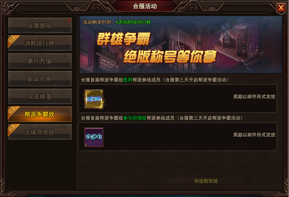Go to the 双倍掉落 tab
Image resolution: width=289 pixels, height=197 pixels.
40,96
